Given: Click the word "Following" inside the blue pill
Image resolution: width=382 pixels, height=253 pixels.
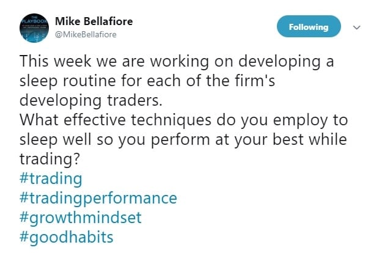Looking at the screenshot, I should click(x=309, y=27).
